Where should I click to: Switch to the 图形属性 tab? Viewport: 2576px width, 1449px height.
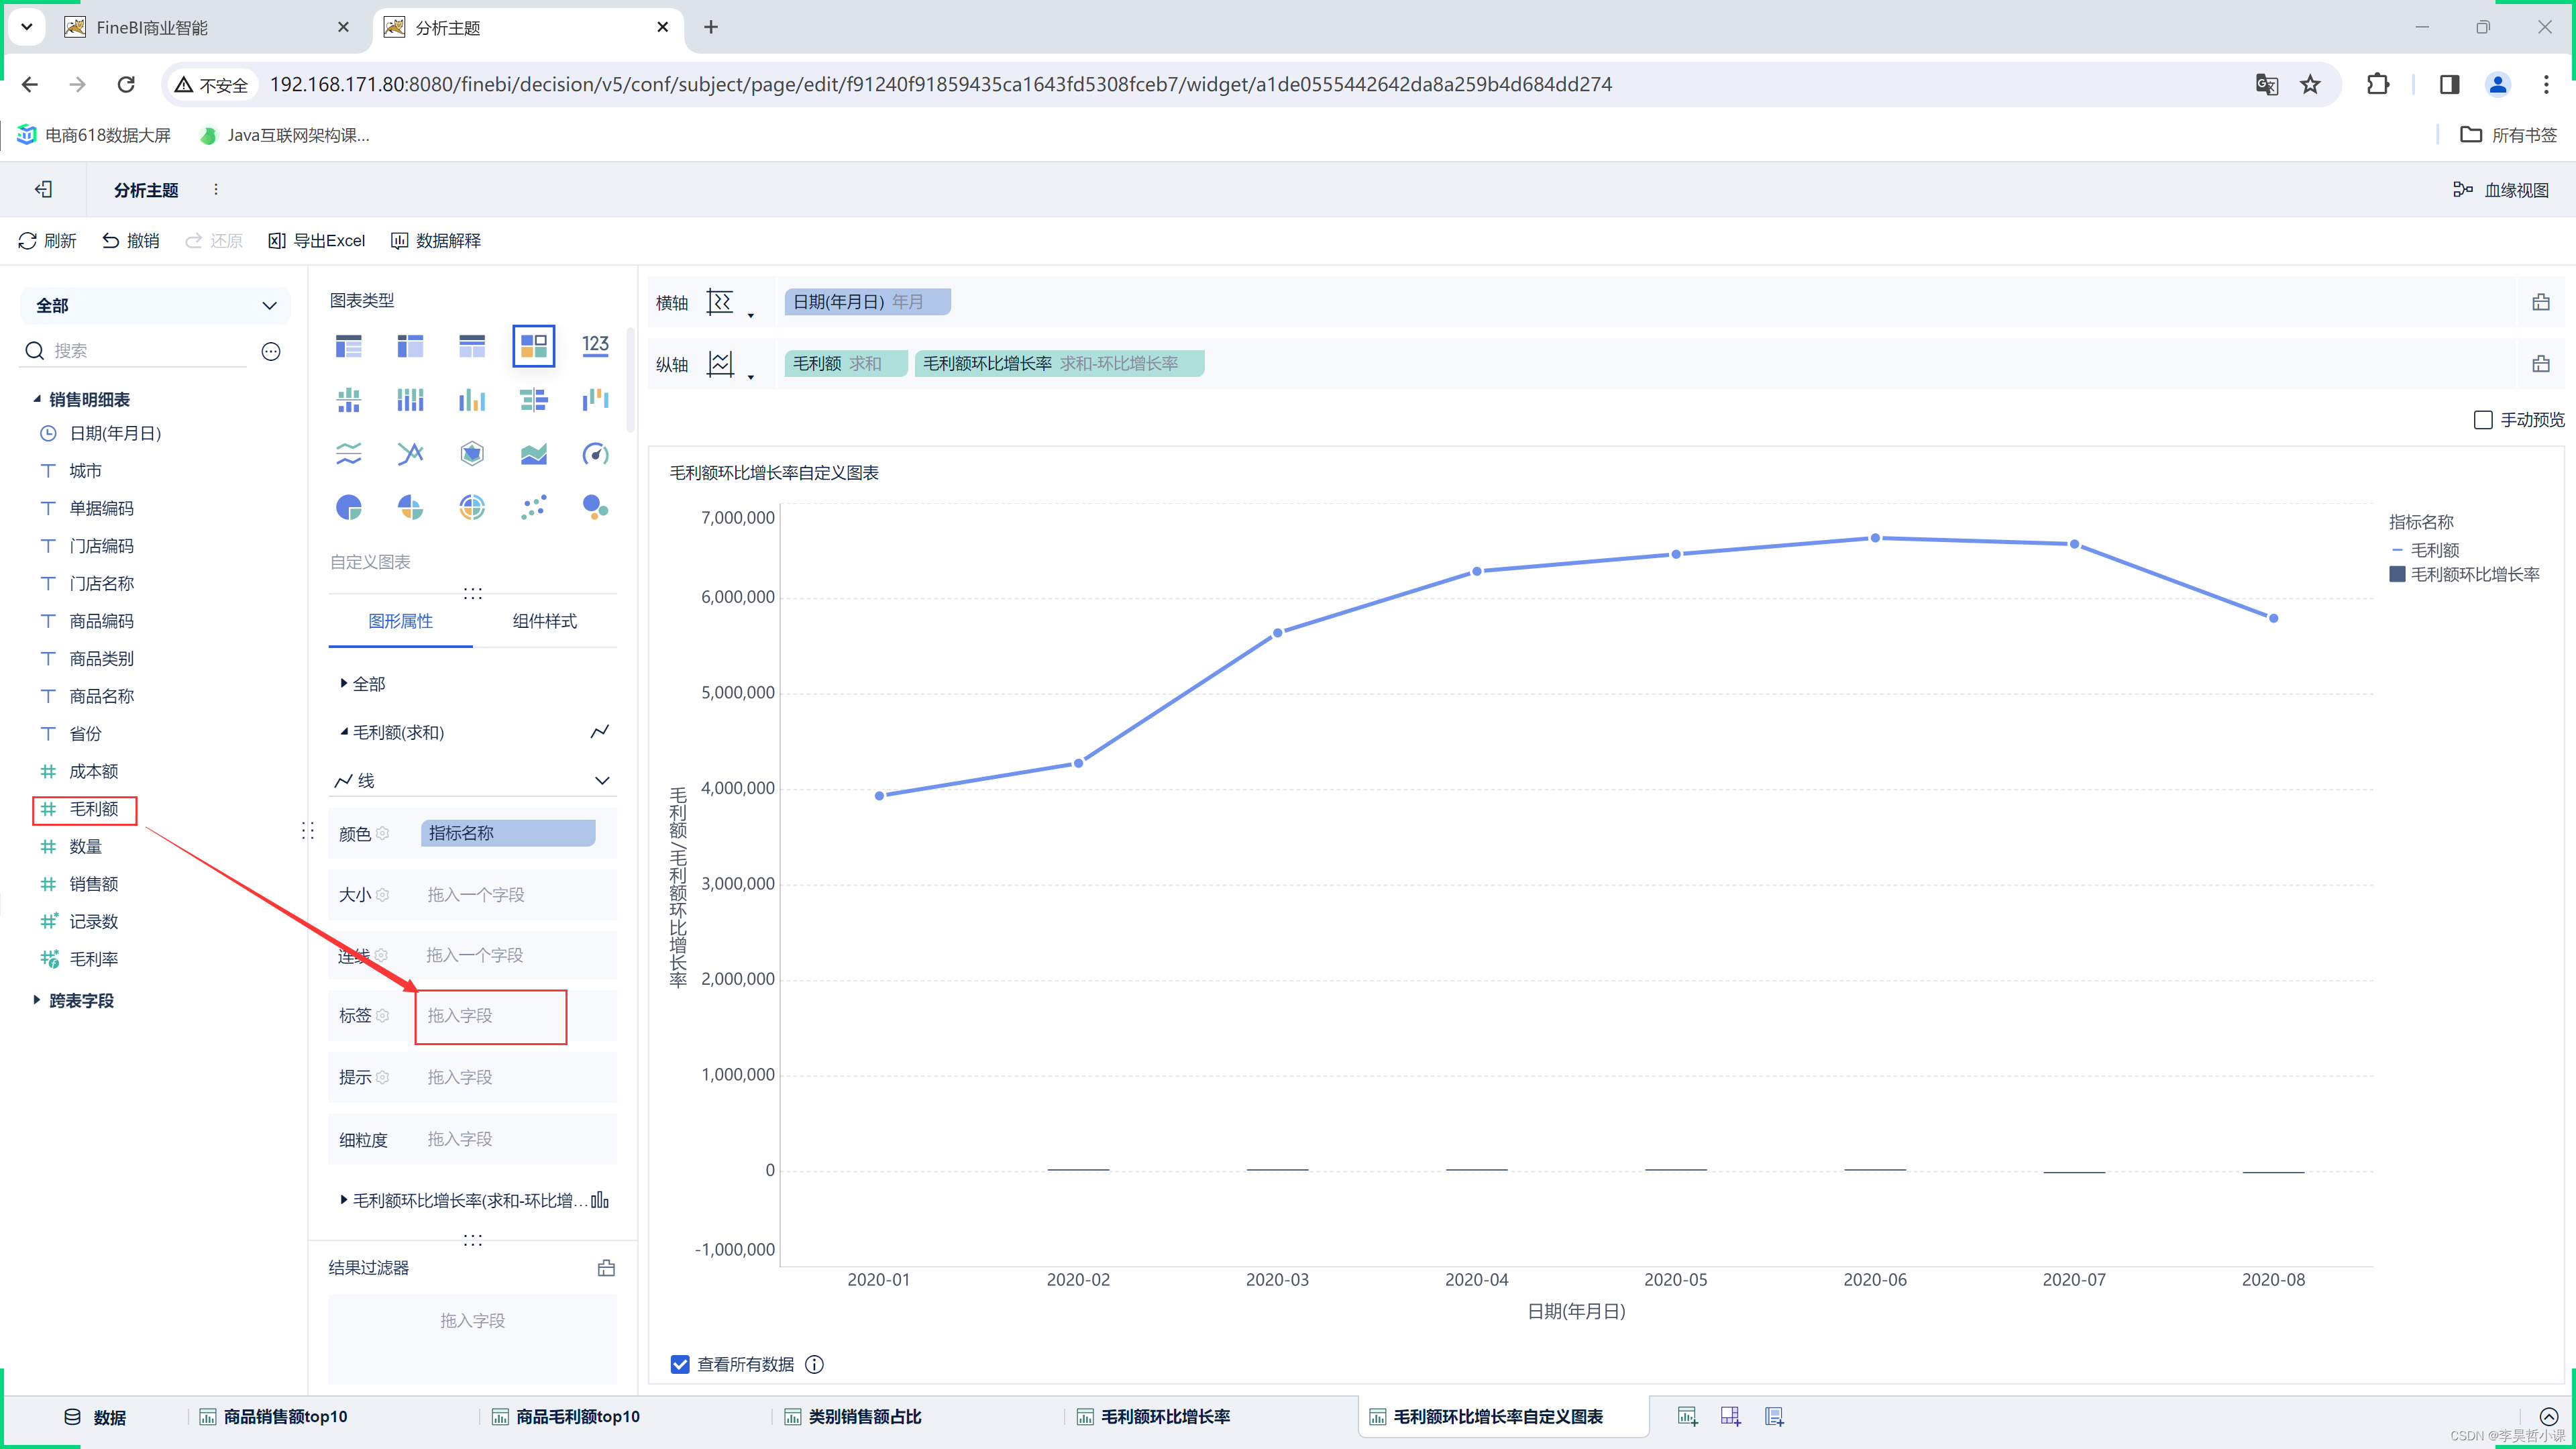400,621
